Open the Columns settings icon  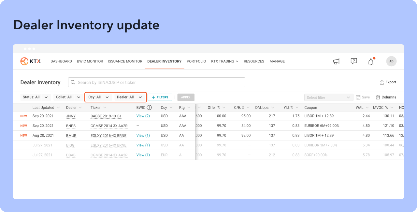pyautogui.click(x=378, y=97)
